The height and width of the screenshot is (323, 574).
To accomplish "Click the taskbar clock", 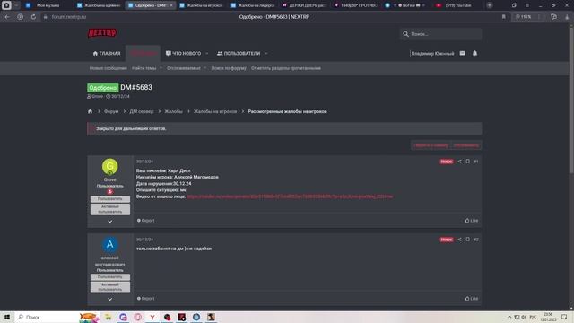I will [x=548, y=317].
